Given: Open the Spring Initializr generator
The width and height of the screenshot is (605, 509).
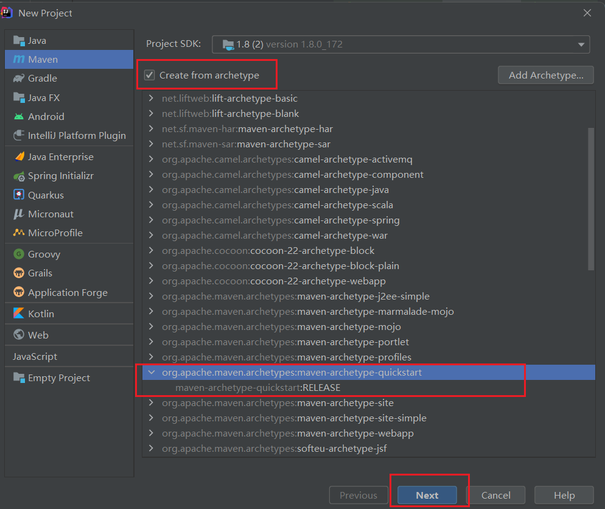Looking at the screenshot, I should pyautogui.click(x=63, y=175).
